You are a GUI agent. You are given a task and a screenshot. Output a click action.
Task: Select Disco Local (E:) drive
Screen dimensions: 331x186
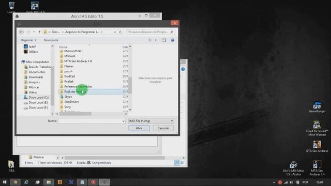pyautogui.click(x=36, y=102)
